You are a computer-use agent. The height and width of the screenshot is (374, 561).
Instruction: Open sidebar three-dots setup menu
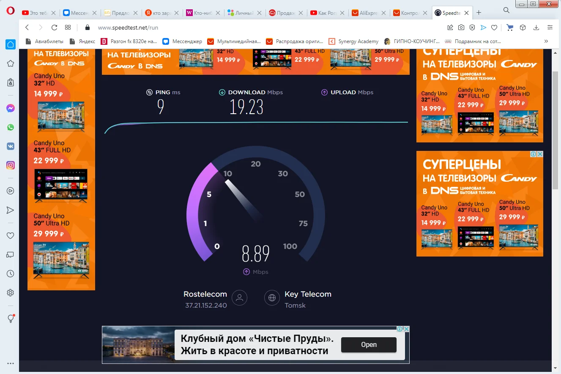tap(10, 363)
